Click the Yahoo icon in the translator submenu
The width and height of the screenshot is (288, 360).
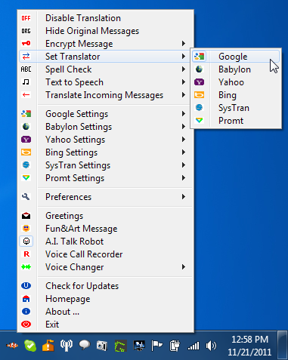click(x=199, y=82)
